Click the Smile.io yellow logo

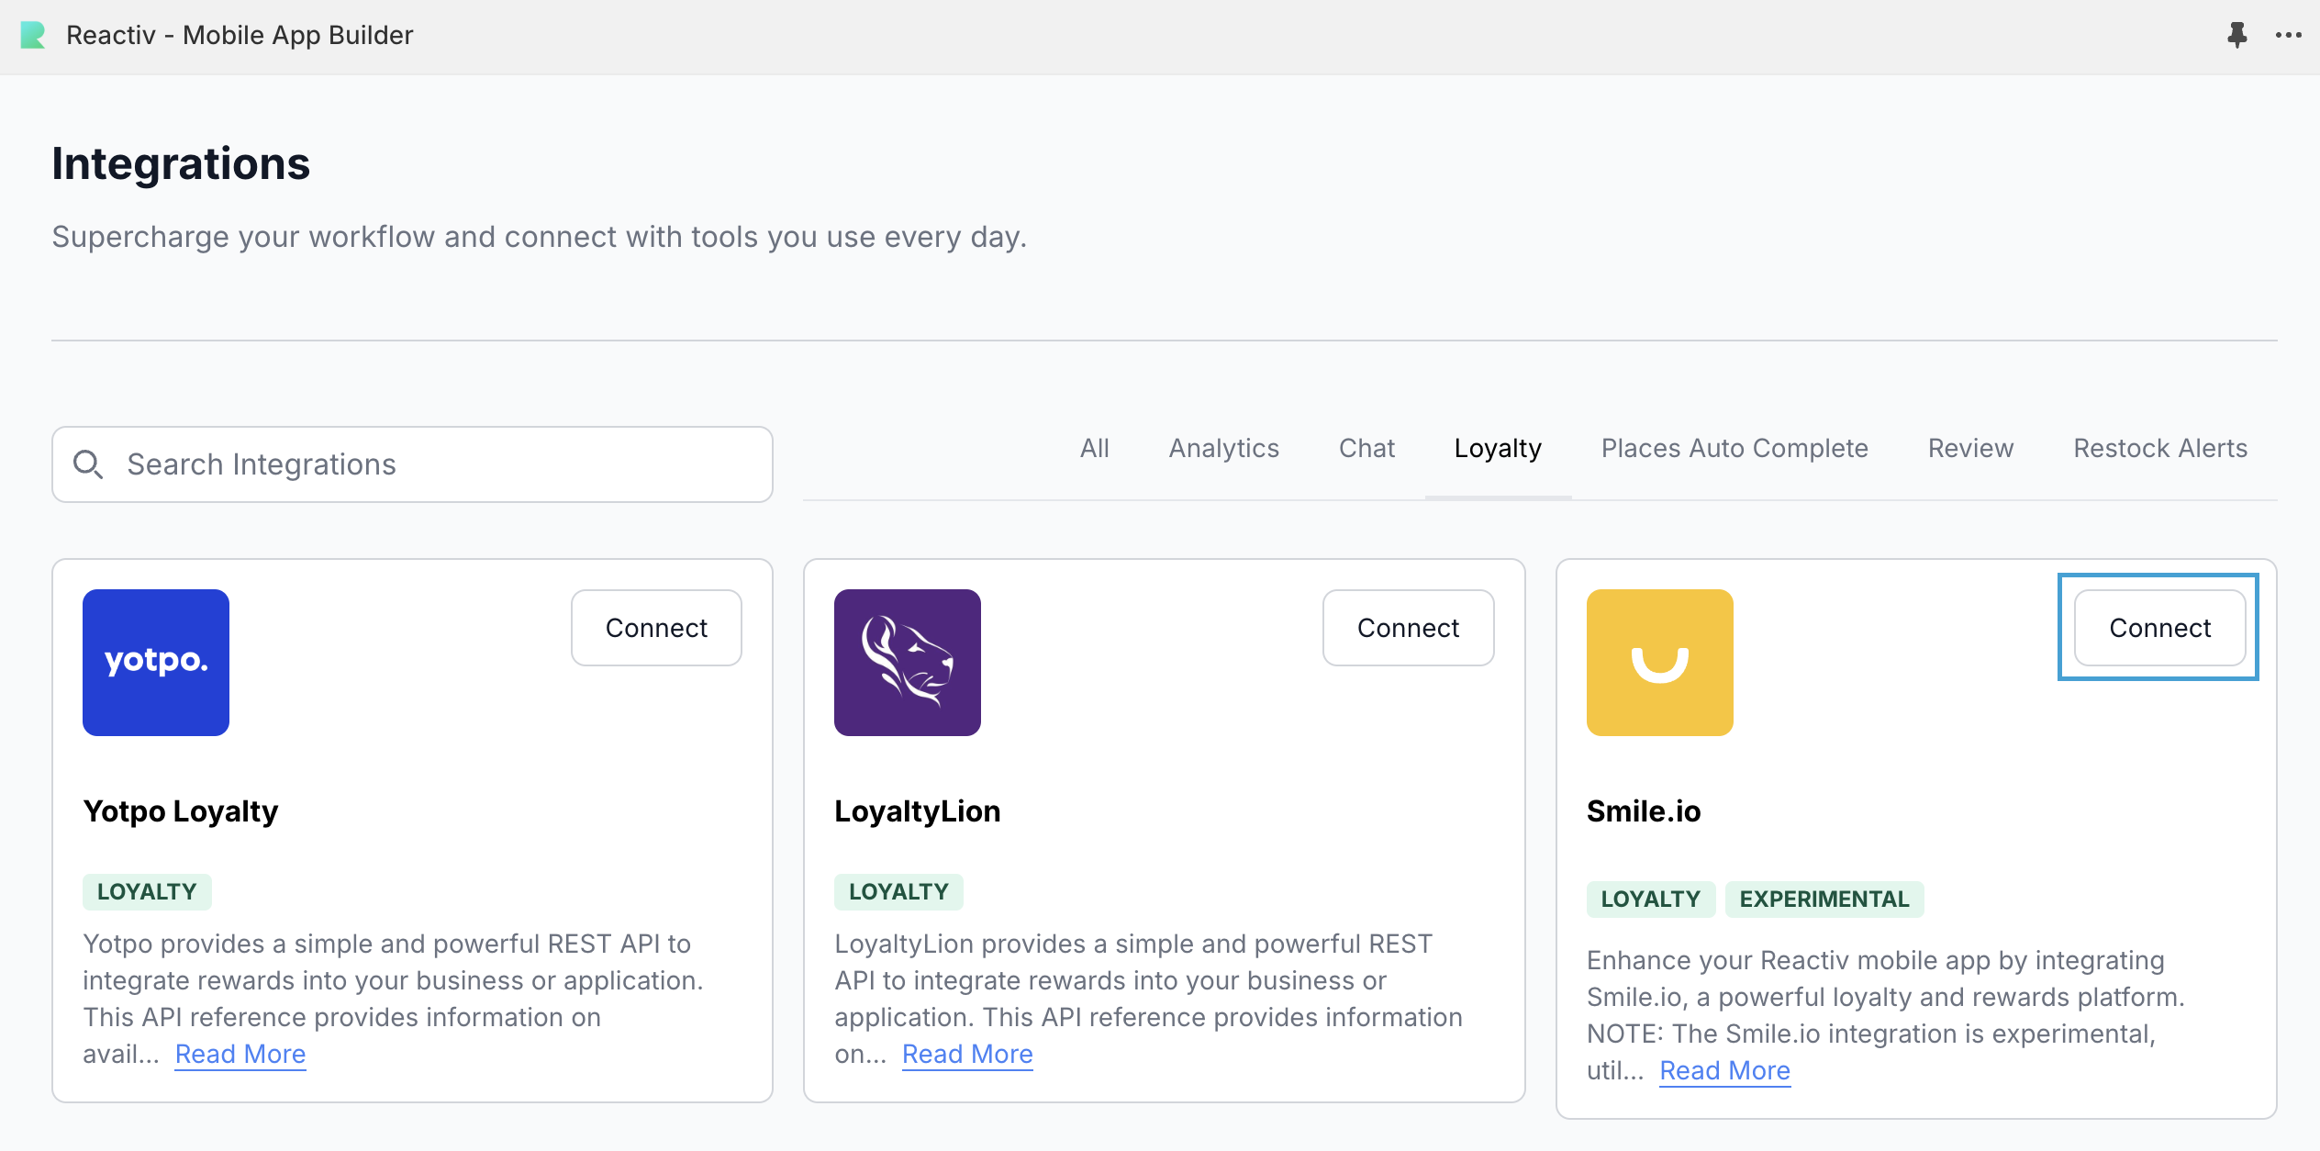[1659, 663]
